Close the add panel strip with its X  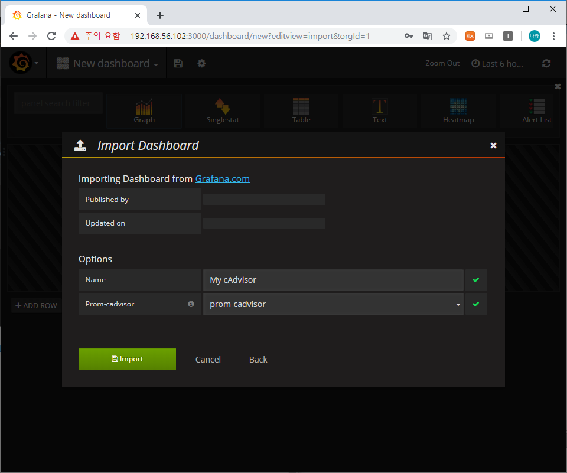coord(558,86)
